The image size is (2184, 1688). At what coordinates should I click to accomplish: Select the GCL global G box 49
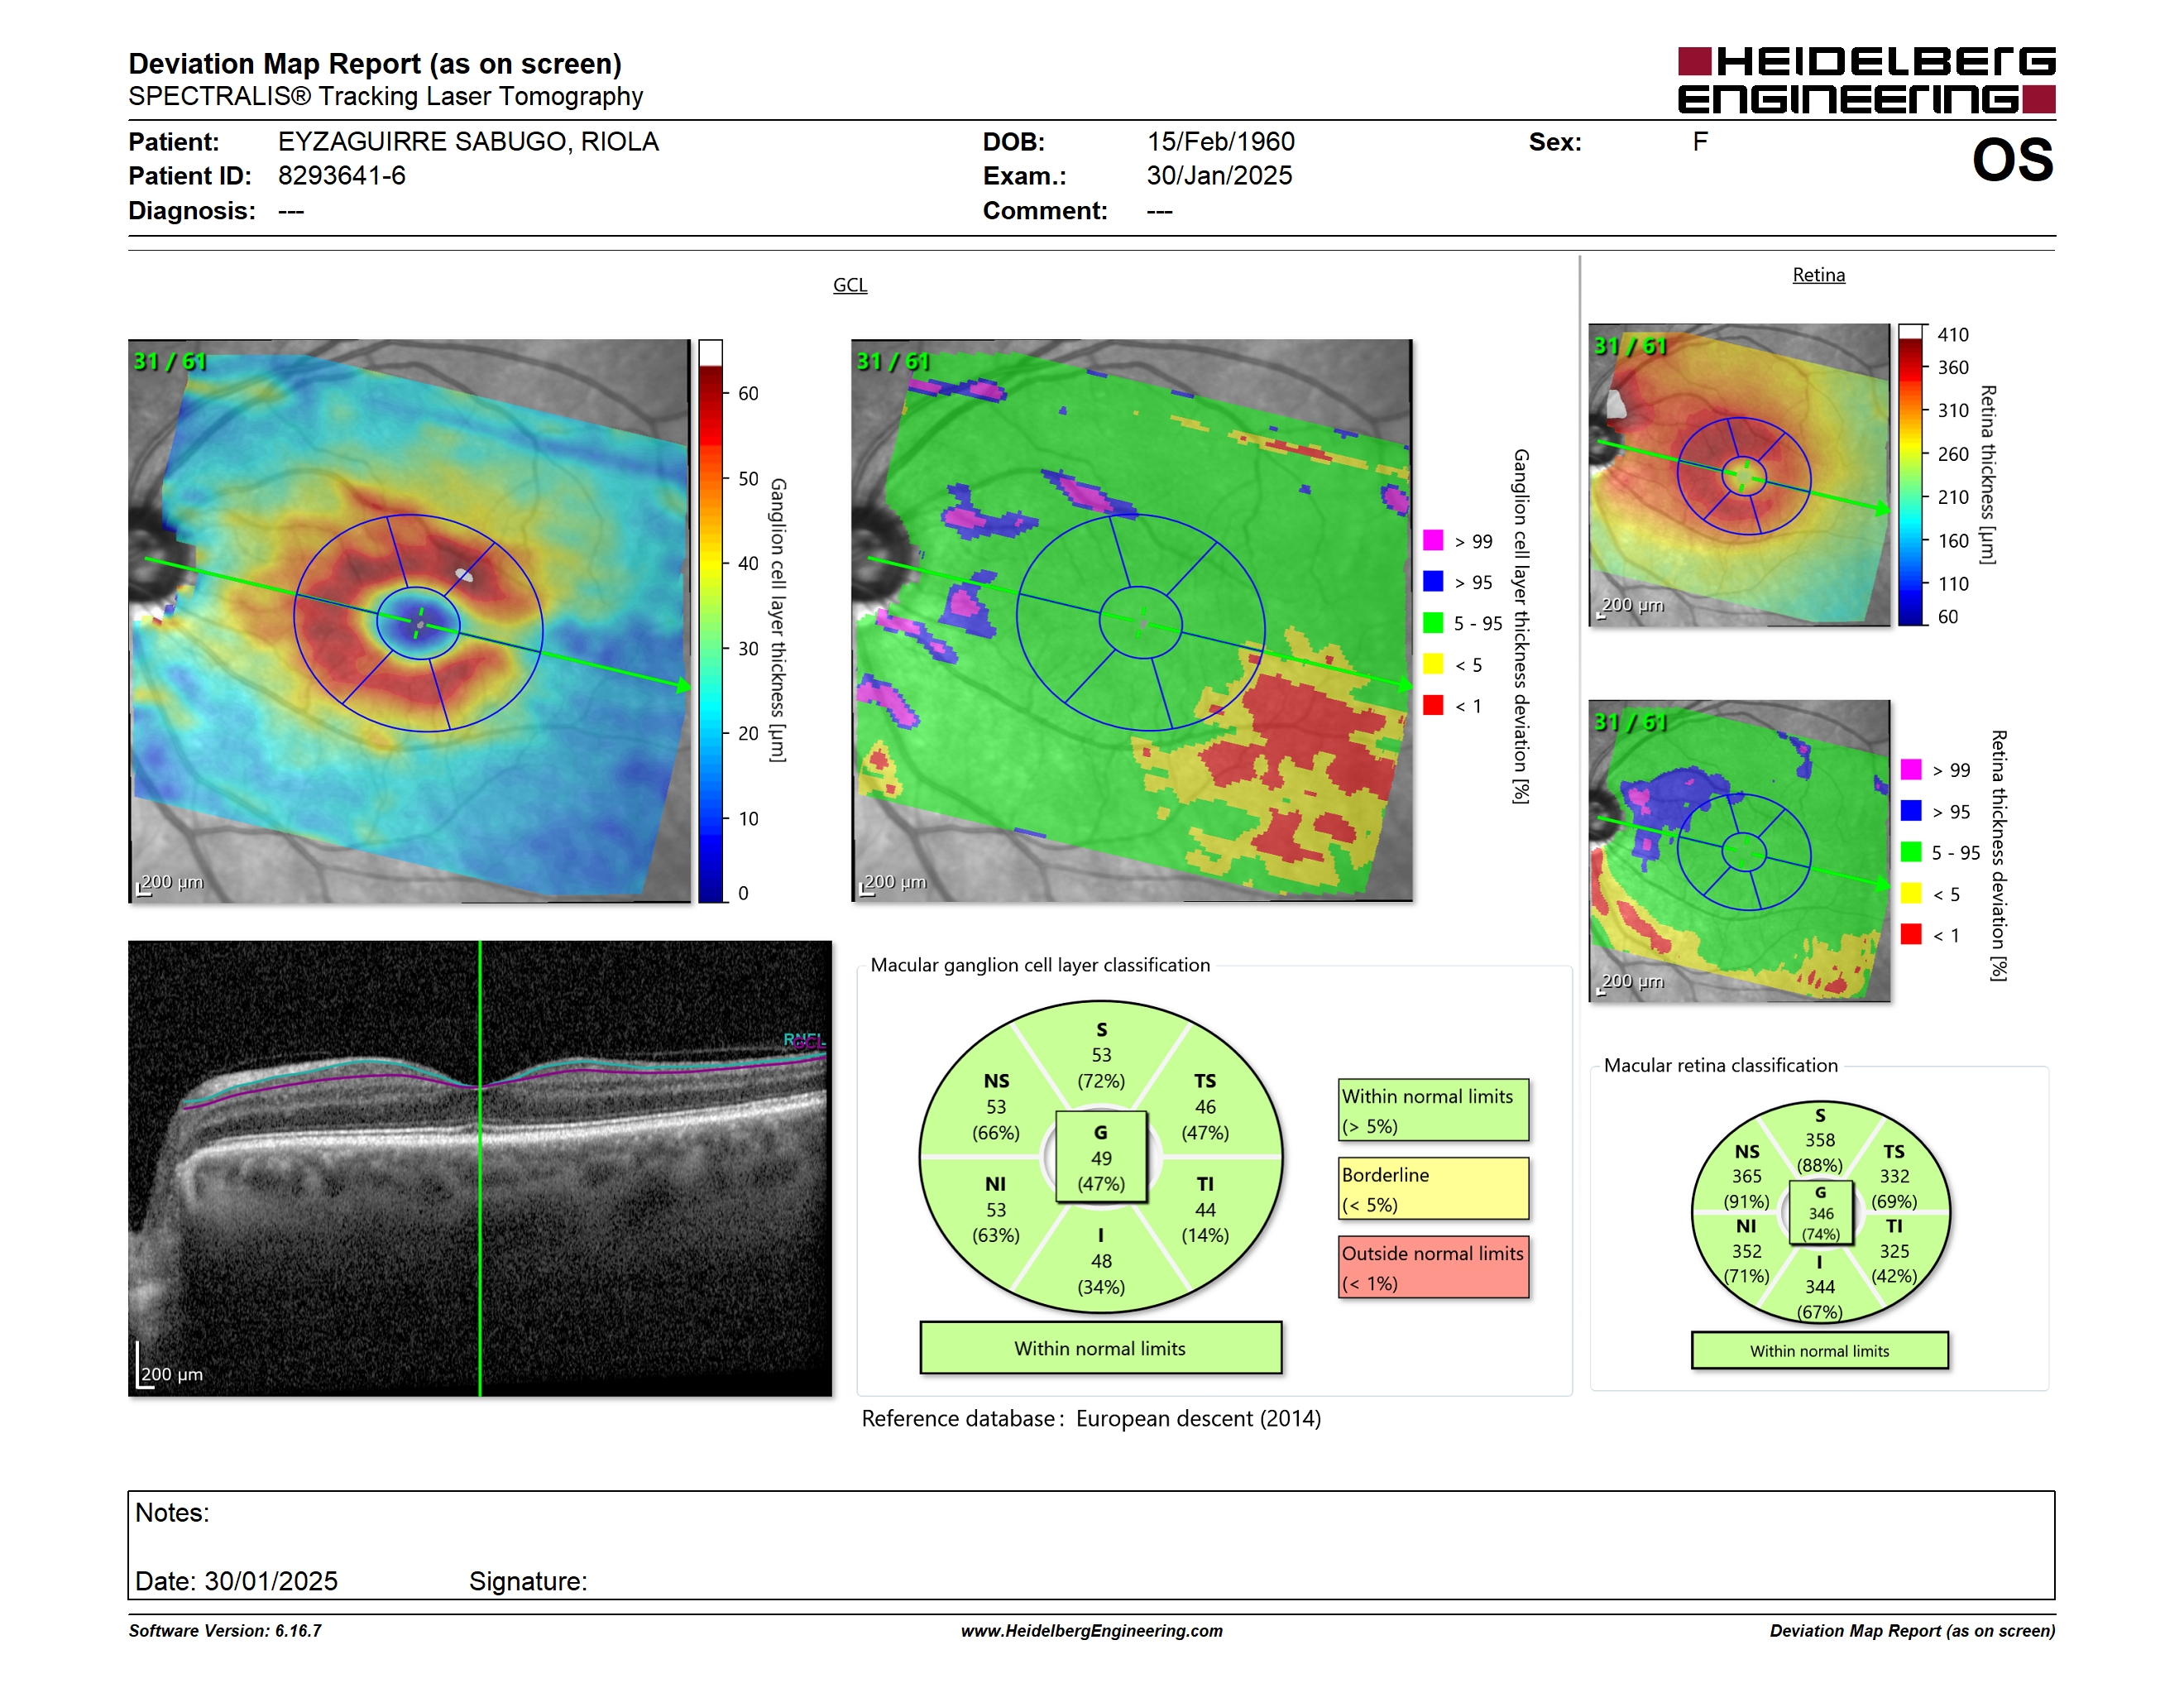pyautogui.click(x=1101, y=1157)
